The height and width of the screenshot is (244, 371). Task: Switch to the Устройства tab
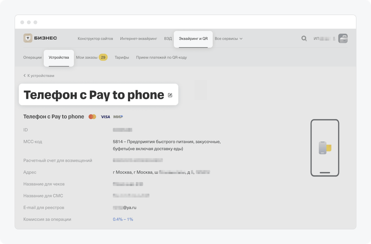59,58
